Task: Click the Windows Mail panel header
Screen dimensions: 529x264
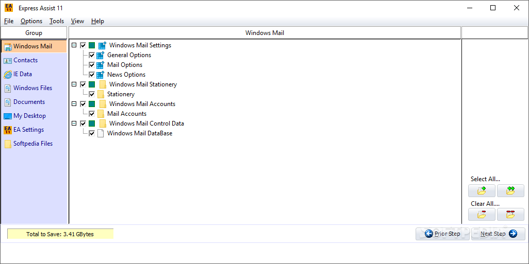Action: [265, 33]
